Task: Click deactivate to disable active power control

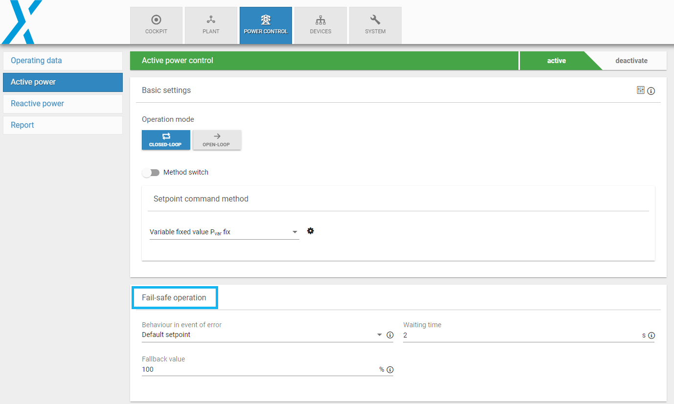Action: (631, 61)
